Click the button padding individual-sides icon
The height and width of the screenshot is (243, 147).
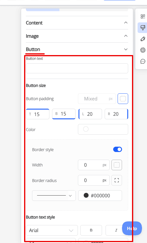[x=123, y=99]
